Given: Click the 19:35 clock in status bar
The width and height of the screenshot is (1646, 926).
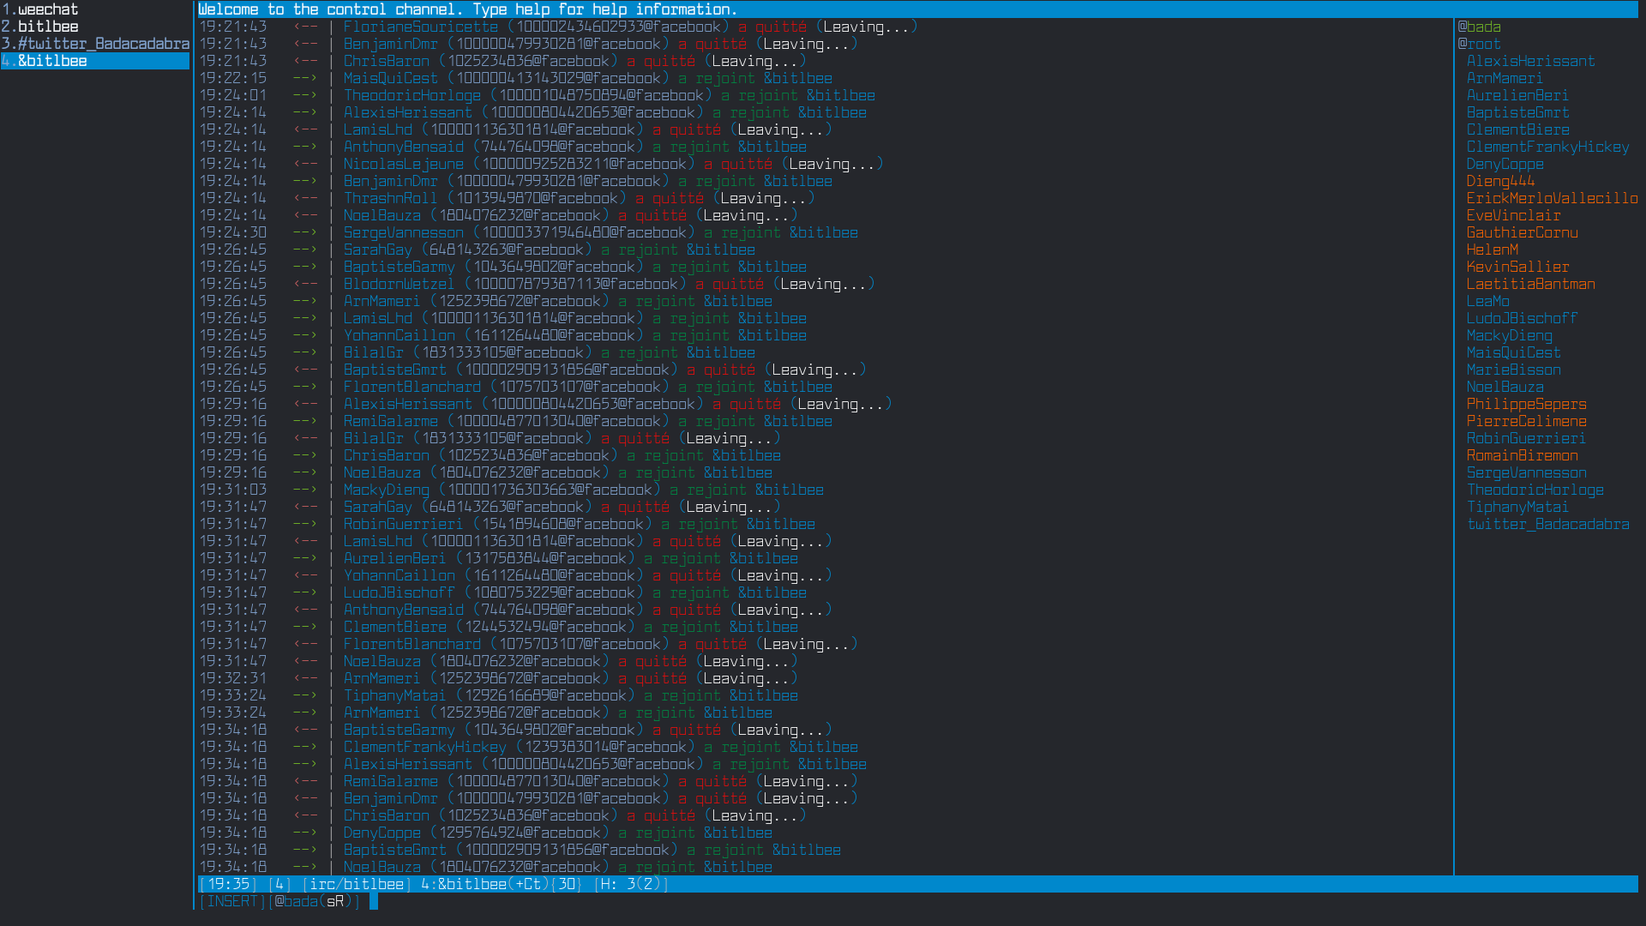Looking at the screenshot, I should [x=228, y=884].
